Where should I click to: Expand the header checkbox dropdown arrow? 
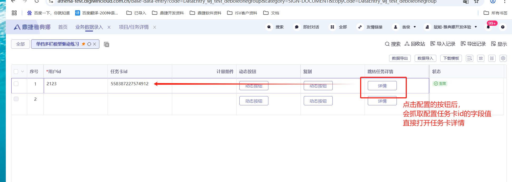[22, 72]
